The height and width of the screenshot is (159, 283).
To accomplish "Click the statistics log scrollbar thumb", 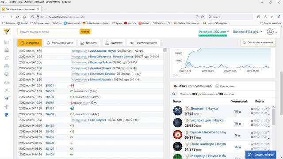I will [165, 50].
